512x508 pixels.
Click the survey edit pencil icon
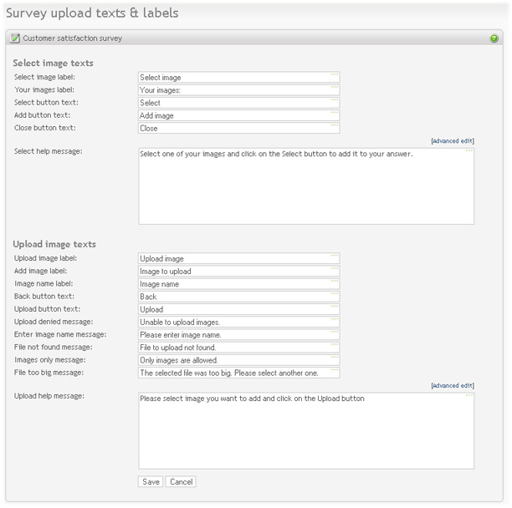pos(15,38)
